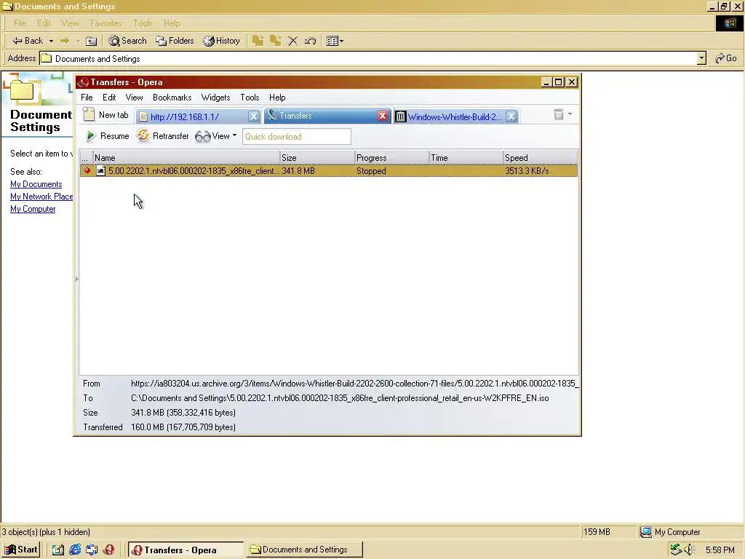The image size is (745, 559).
Task: Click the 3513.3 KB/s speed value
Action: (527, 171)
